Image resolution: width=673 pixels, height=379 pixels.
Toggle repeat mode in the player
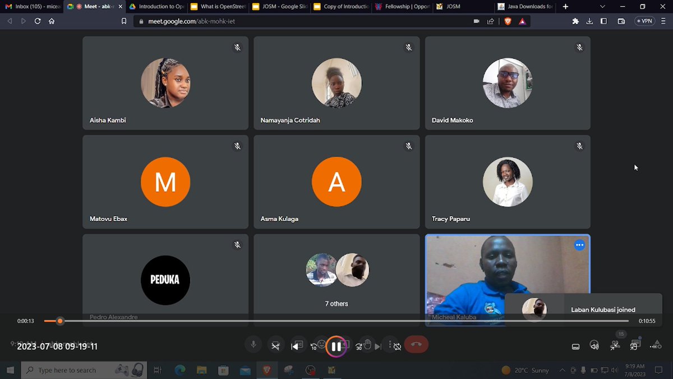397,346
